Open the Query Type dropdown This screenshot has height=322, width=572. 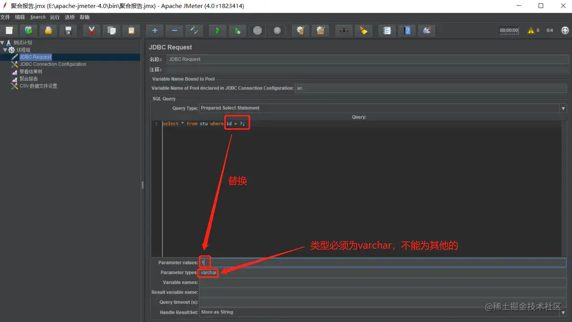tap(383, 108)
